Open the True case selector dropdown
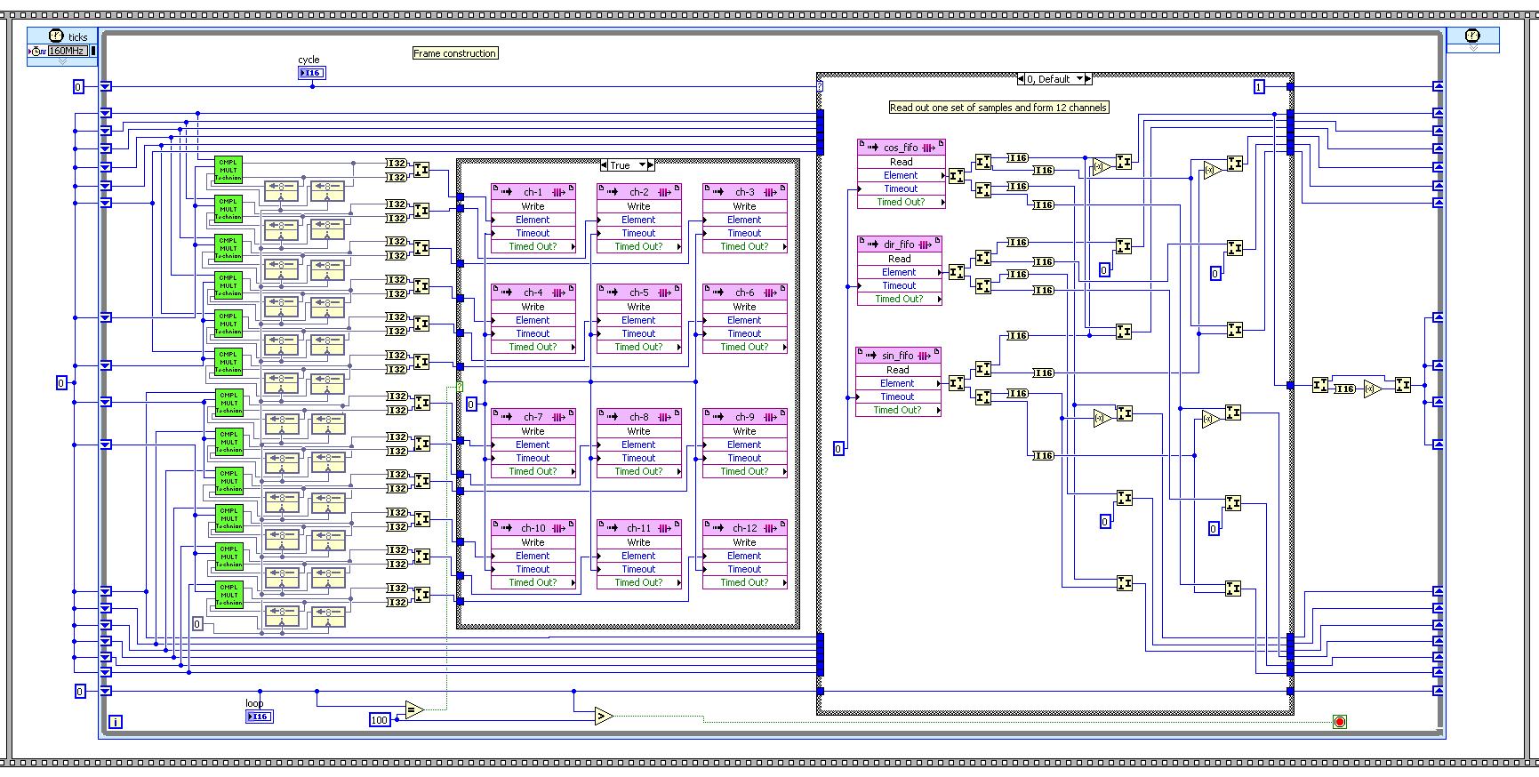 [642, 165]
